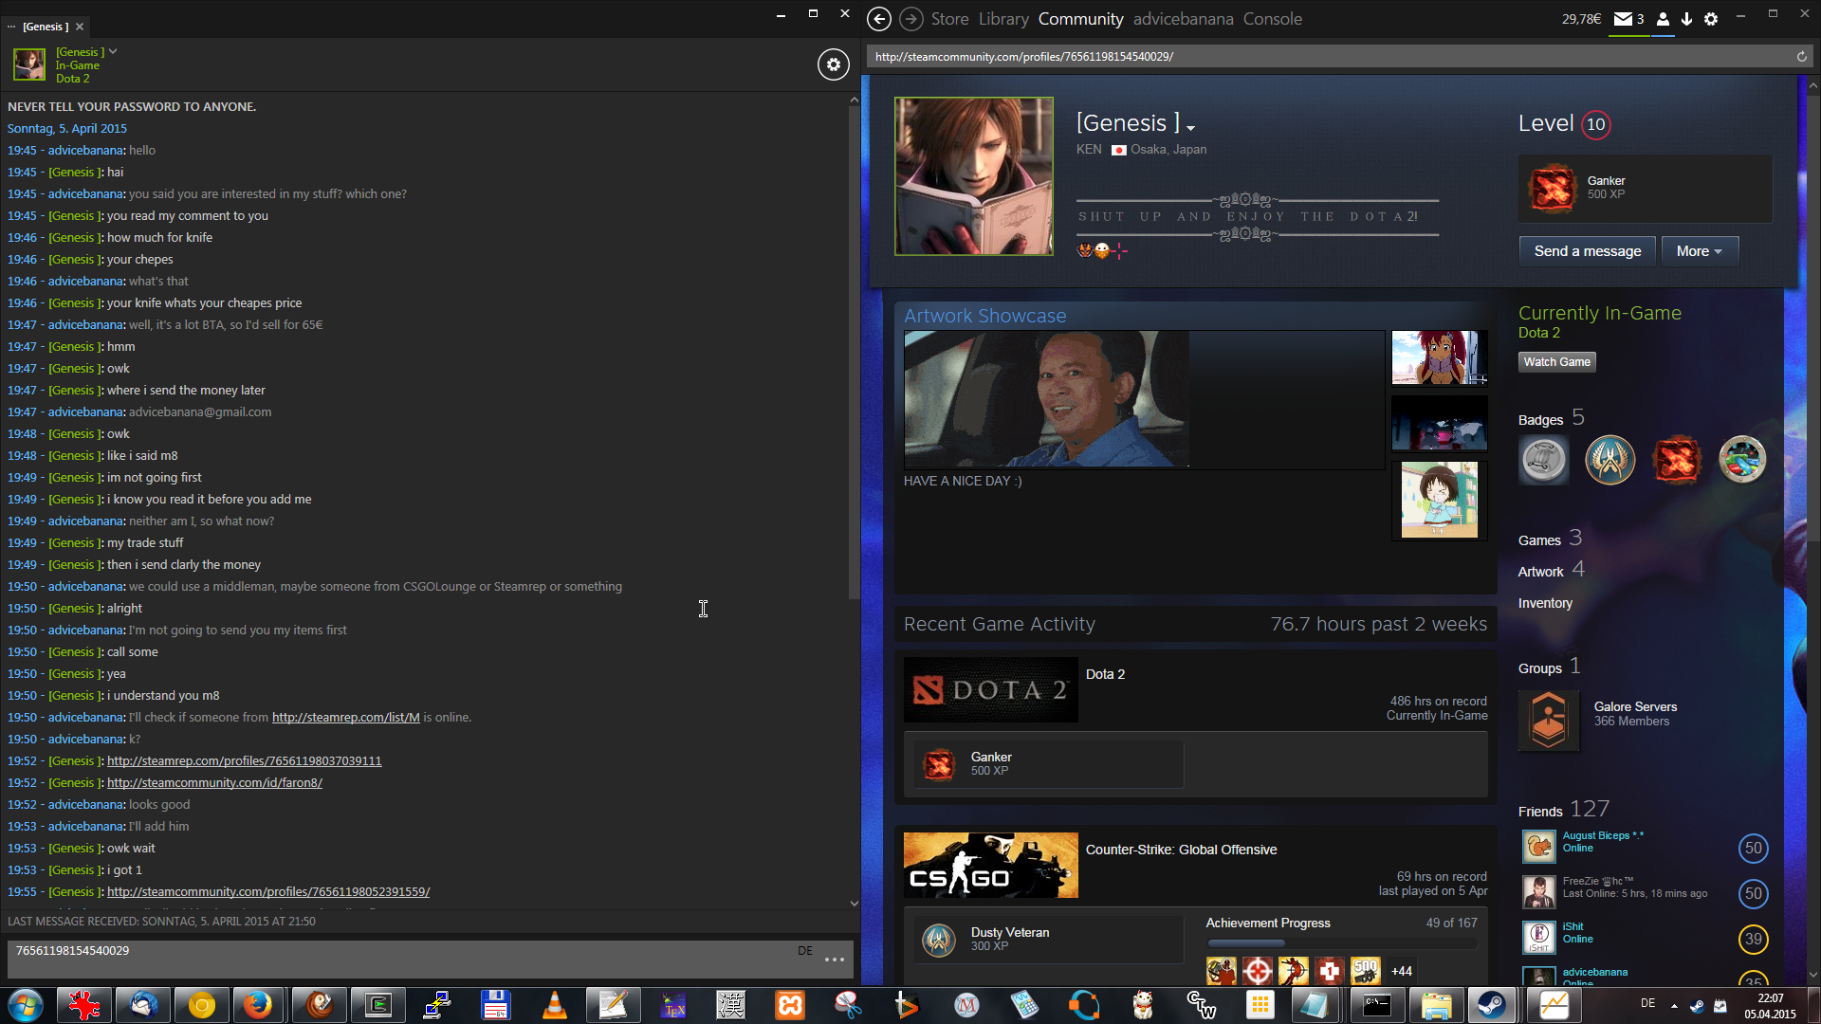Open Thunderbird from the taskbar
1821x1024 pixels.
click(x=143, y=1005)
